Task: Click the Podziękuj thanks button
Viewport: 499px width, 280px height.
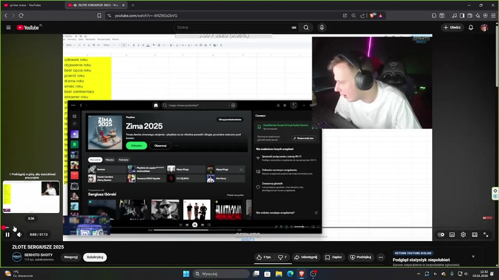Action: (x=360, y=257)
